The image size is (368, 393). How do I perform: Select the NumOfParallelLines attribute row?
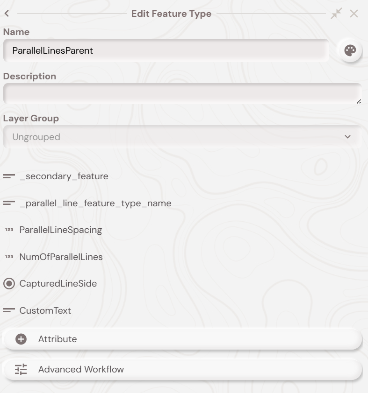(61, 257)
